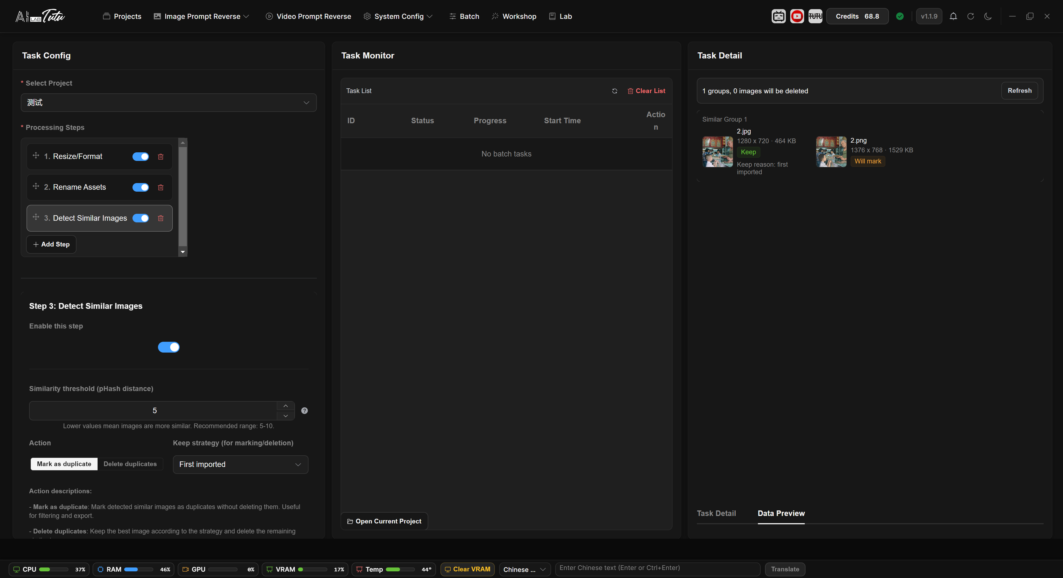
Task: Toggle dark mode moon icon
Action: click(x=988, y=16)
